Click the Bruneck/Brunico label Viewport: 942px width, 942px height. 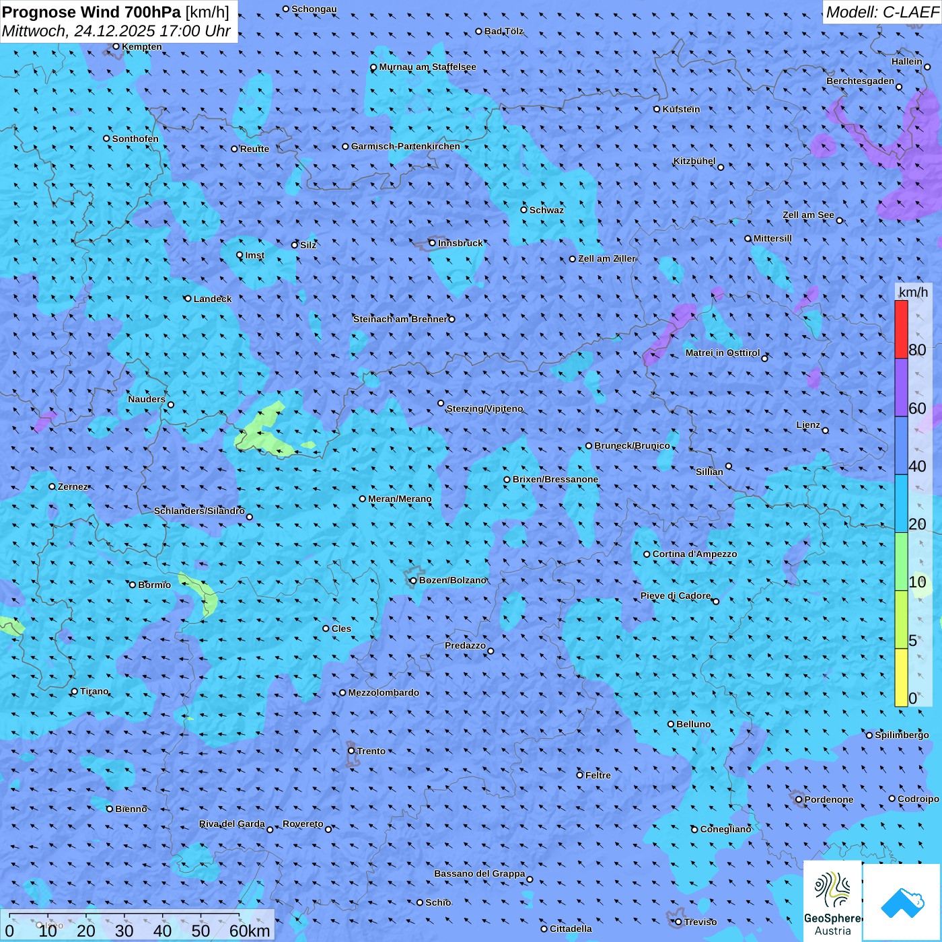point(632,445)
